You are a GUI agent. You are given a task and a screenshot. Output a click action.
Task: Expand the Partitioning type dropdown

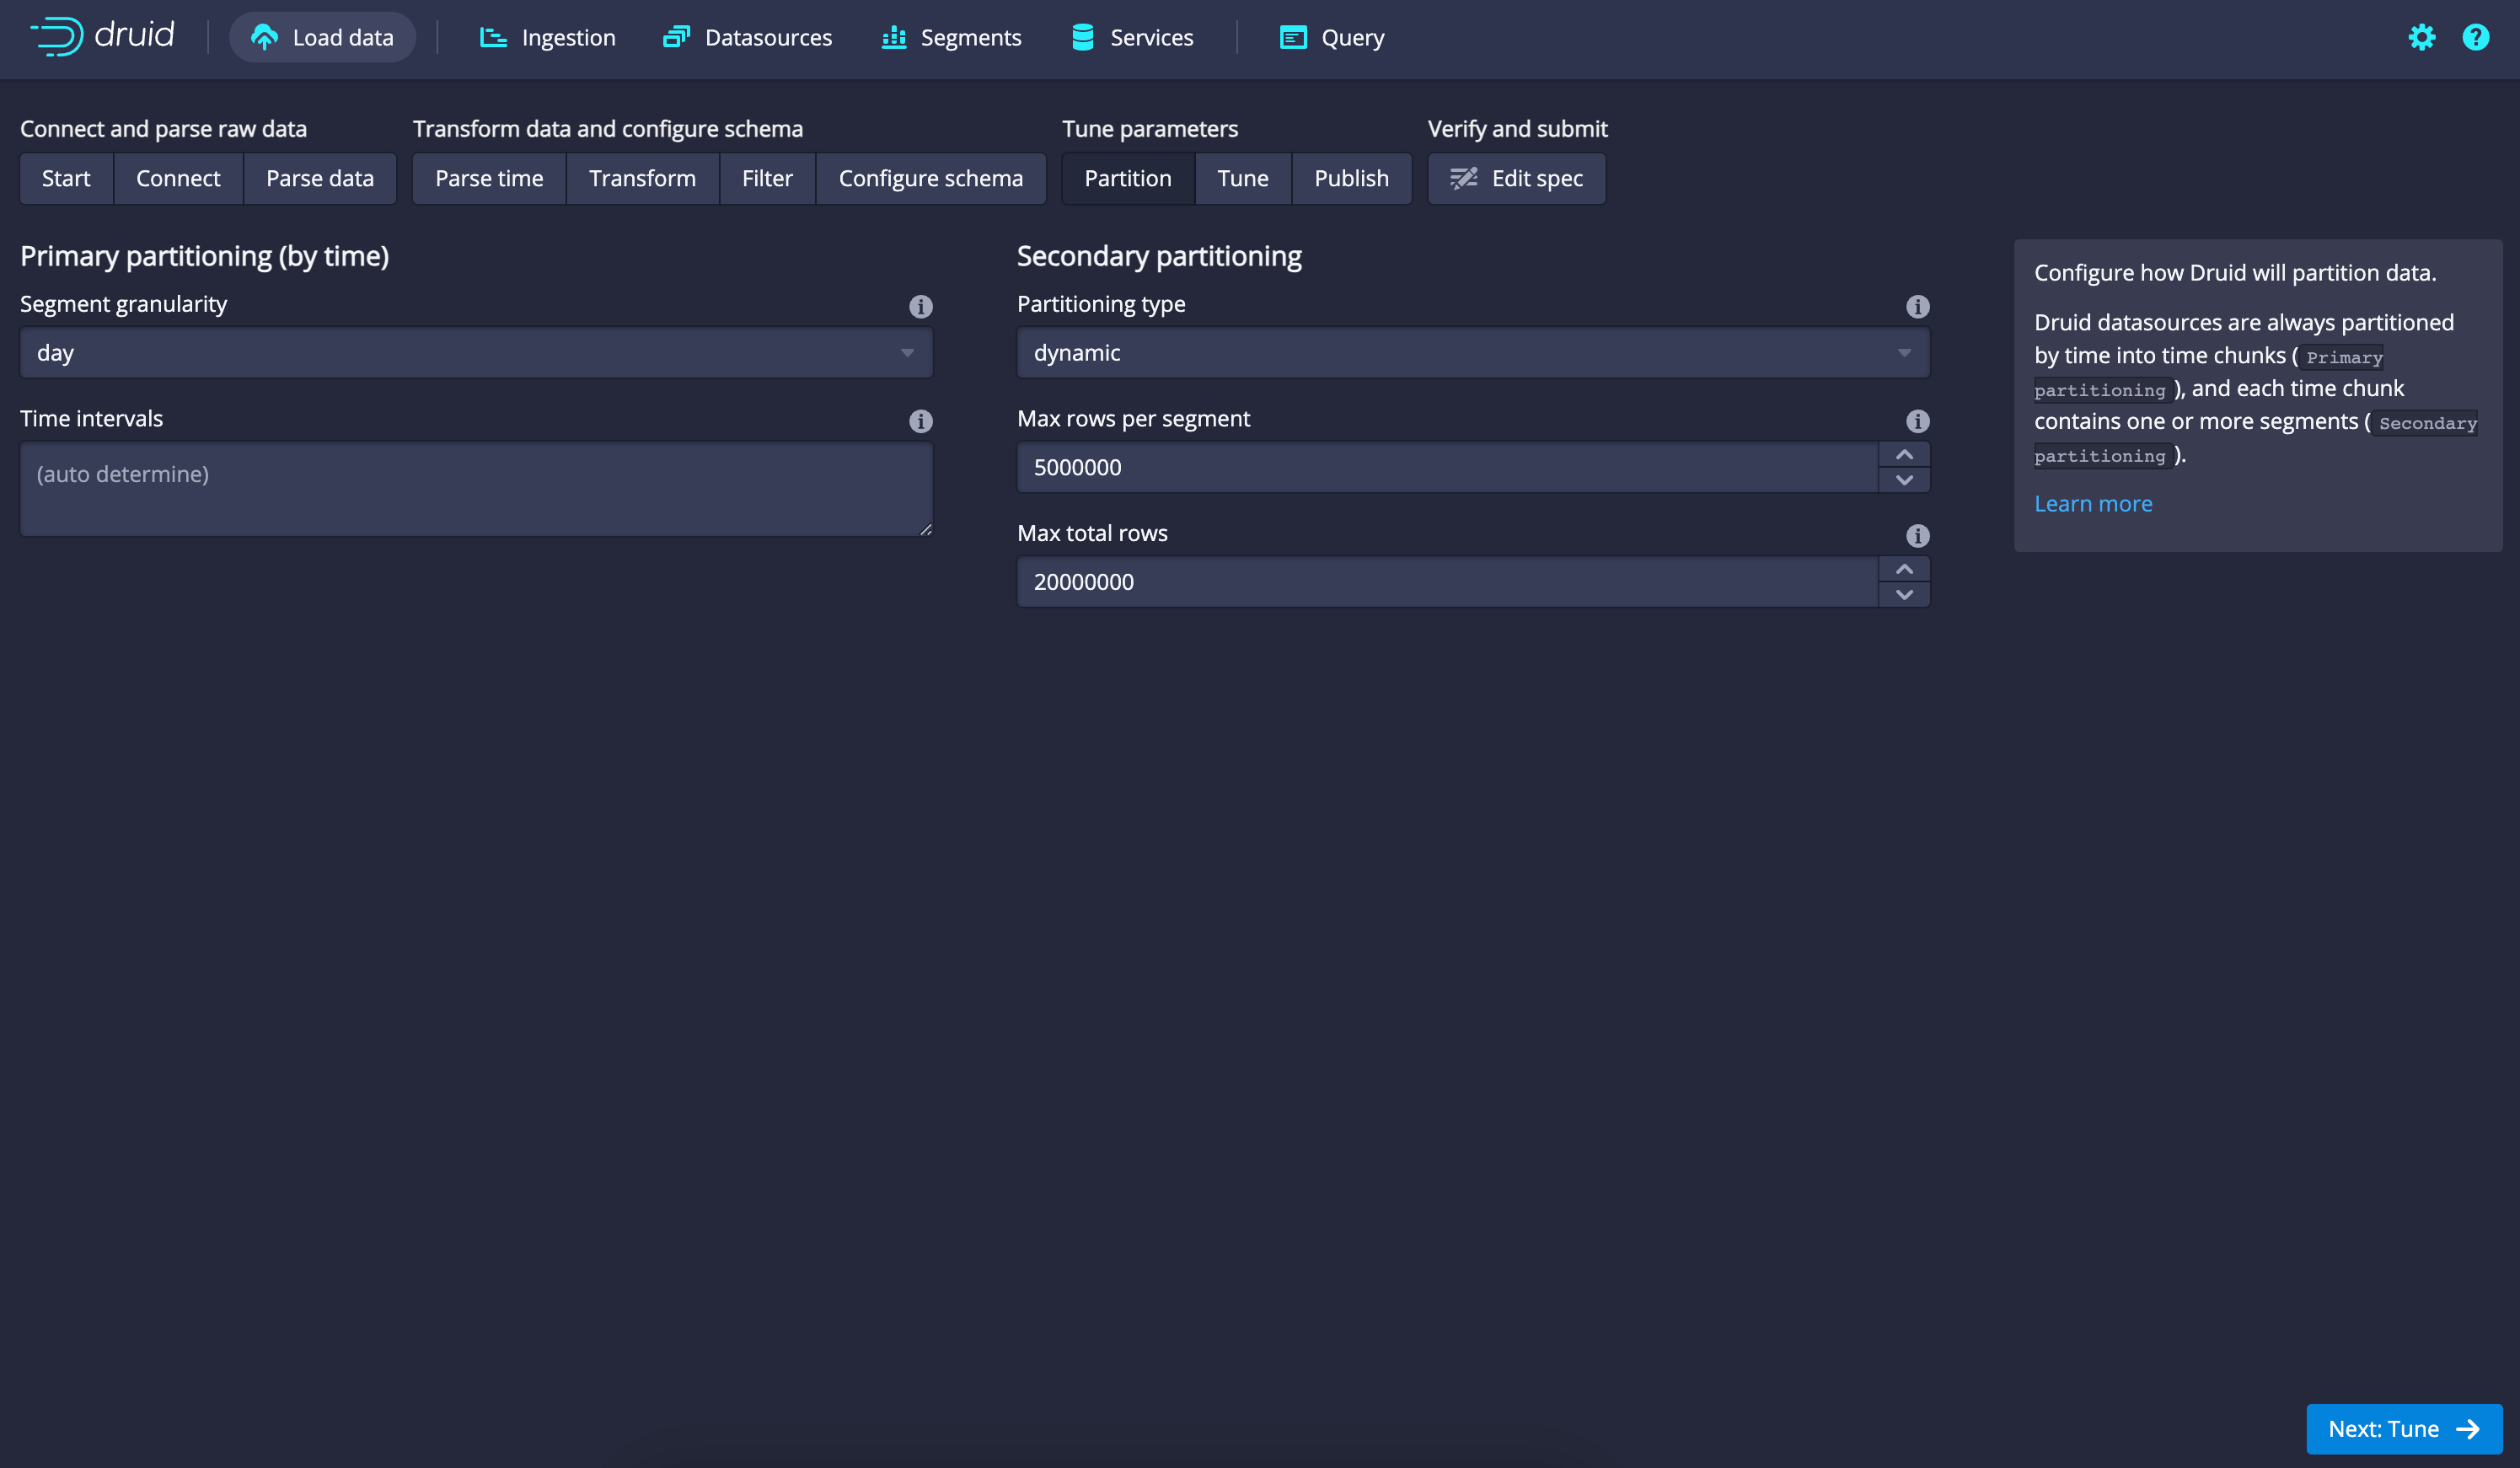pyautogui.click(x=1472, y=353)
